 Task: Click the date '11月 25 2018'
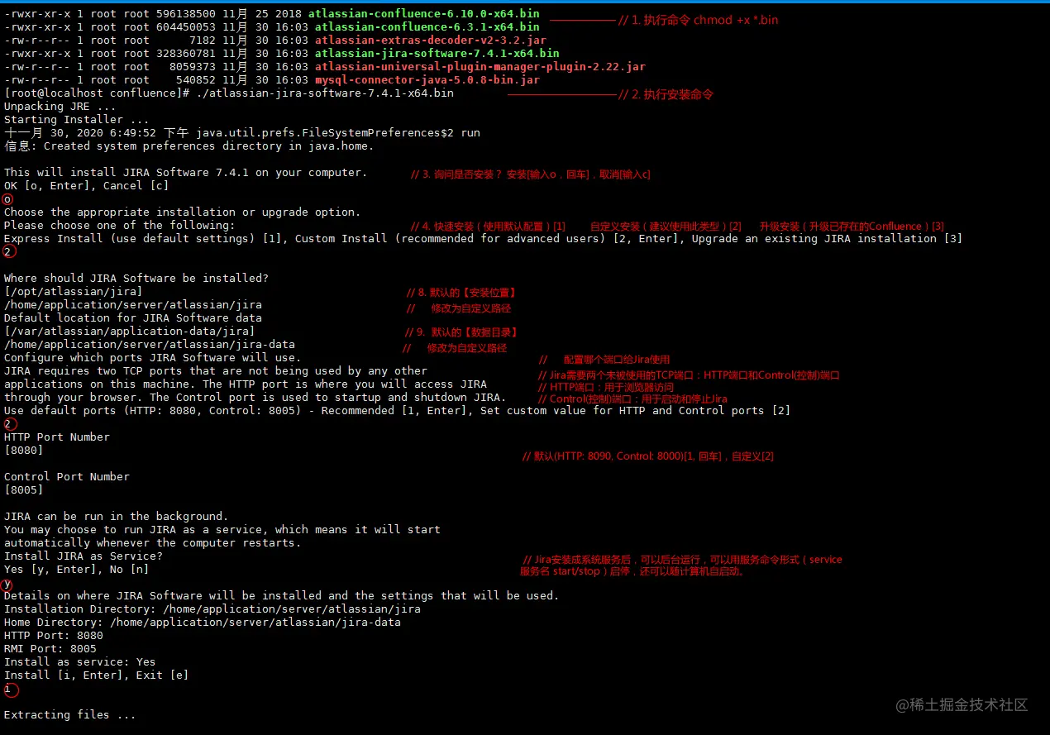pyautogui.click(x=261, y=14)
